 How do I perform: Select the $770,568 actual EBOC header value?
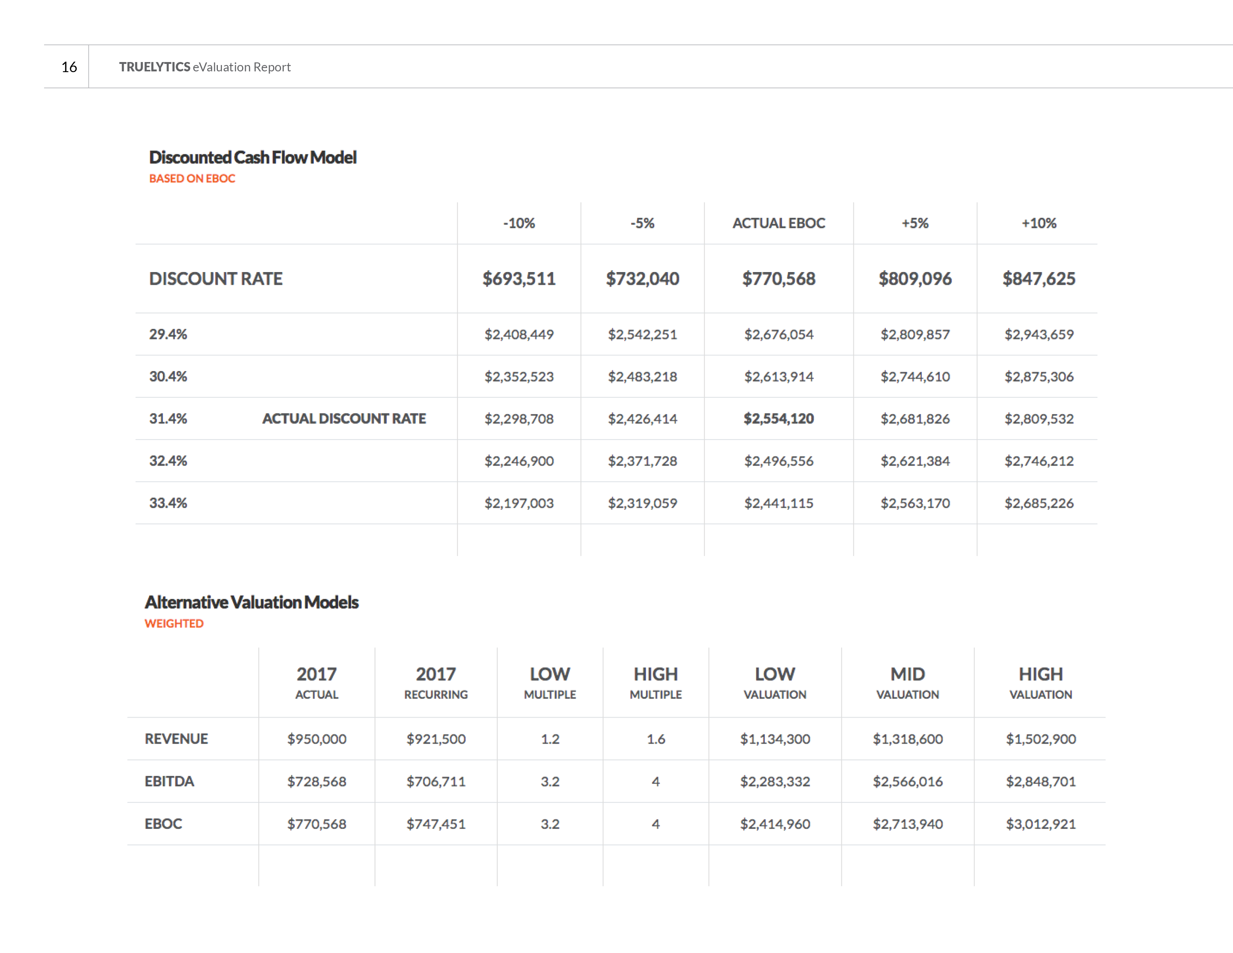click(x=779, y=279)
